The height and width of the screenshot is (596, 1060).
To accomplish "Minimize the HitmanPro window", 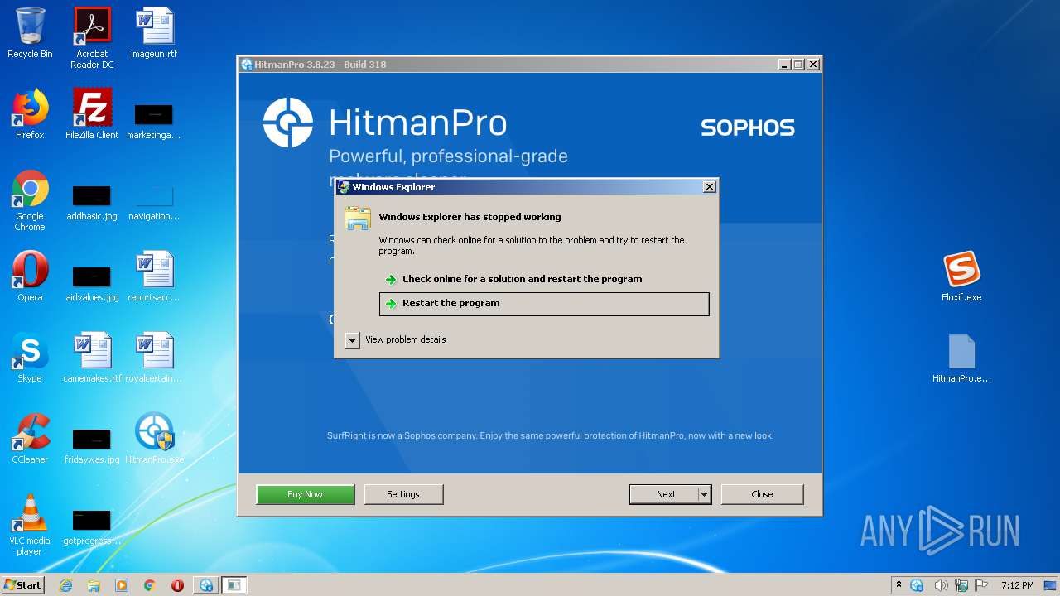I will click(x=783, y=65).
